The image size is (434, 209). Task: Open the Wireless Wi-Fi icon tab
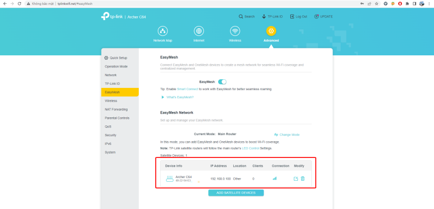coord(235,31)
